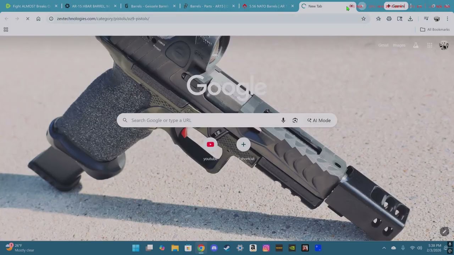Close the Barrels - Parts - AR15 tab
Image resolution: width=454 pixels, height=255 pixels.
pyautogui.click(x=233, y=6)
